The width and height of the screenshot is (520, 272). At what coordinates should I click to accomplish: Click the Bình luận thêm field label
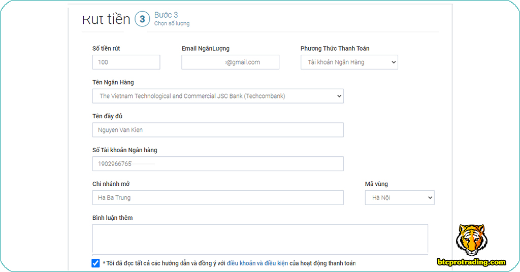click(112, 218)
